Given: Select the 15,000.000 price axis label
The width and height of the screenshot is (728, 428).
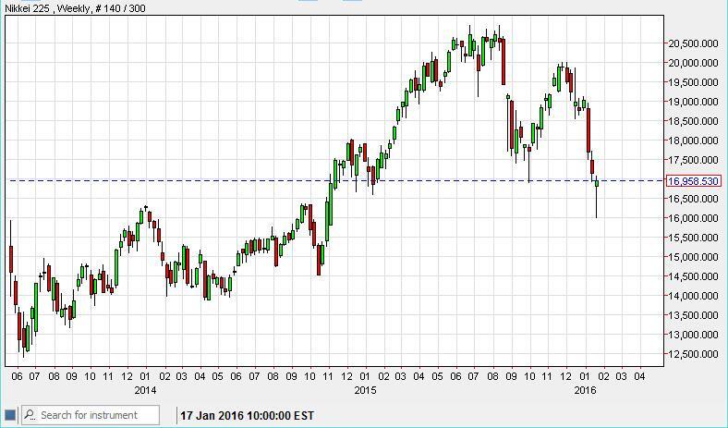Looking at the screenshot, I should pos(694,257).
